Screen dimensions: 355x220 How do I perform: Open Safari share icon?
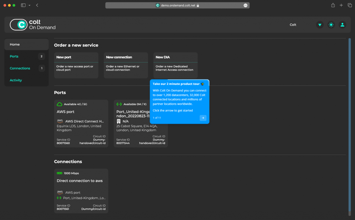click(333, 5)
